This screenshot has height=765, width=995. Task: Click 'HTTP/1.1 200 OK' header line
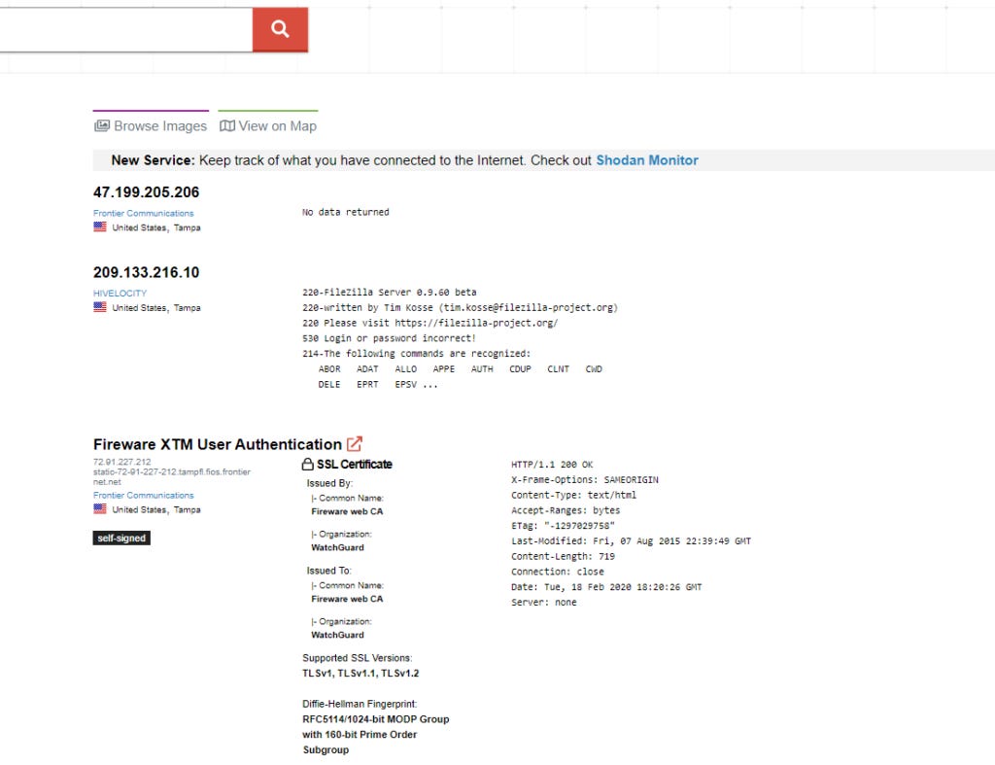pos(552,465)
